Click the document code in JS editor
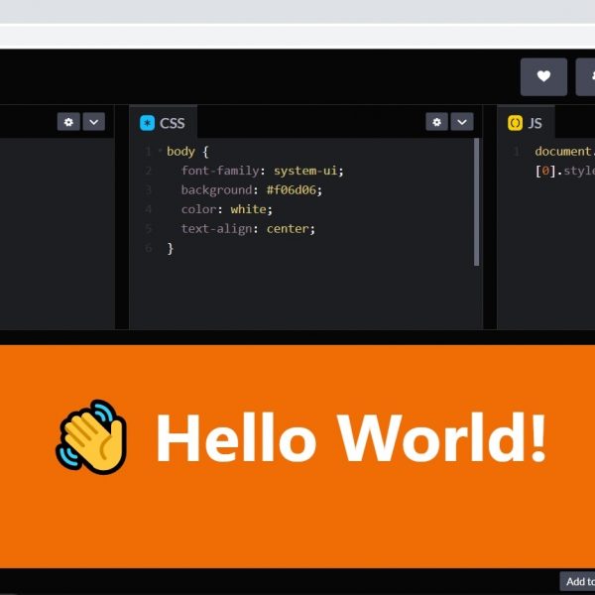 (562, 152)
